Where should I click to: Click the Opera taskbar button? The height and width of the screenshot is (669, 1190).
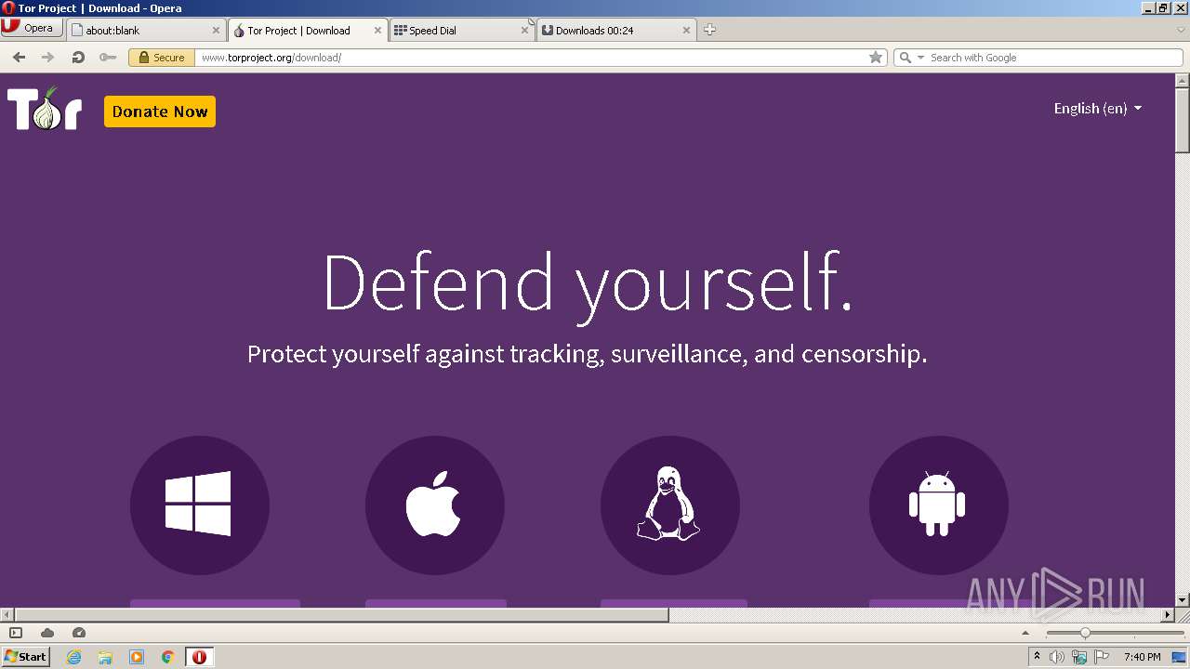[x=199, y=657]
